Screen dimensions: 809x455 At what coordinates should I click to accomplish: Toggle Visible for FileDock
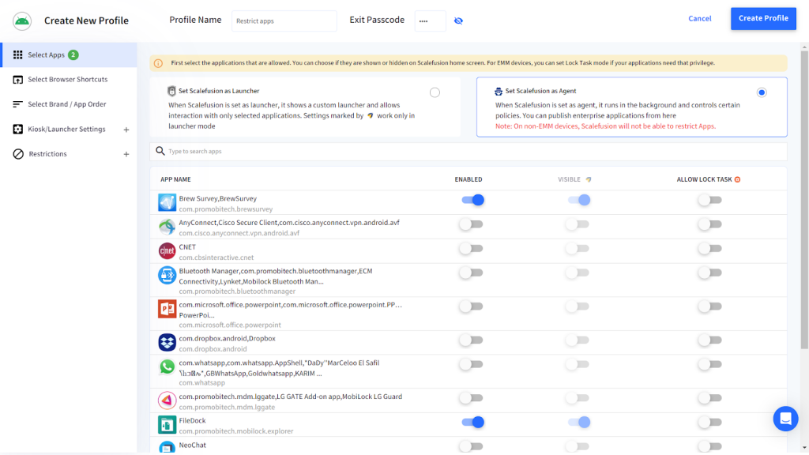point(579,423)
